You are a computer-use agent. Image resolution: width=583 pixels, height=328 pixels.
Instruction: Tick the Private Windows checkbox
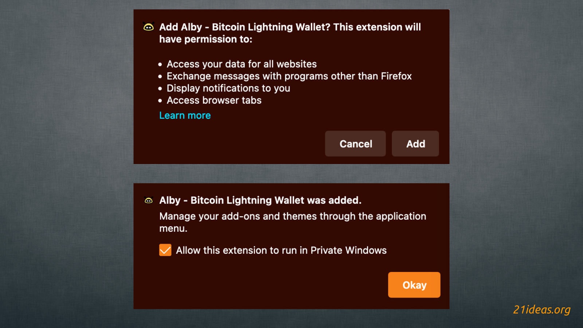pyautogui.click(x=165, y=250)
